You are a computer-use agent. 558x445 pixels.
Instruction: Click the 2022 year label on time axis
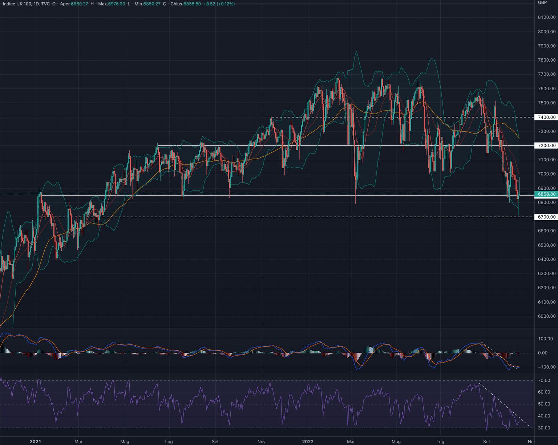[308, 441]
